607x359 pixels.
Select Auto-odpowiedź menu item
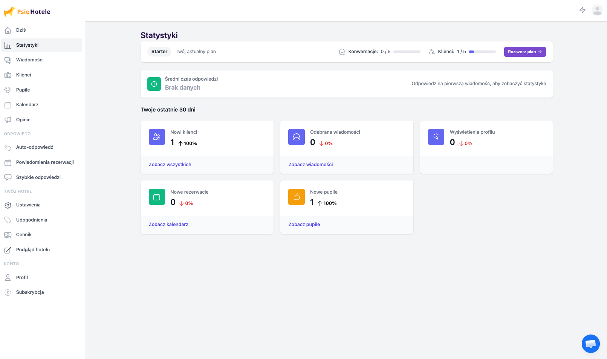coord(35,147)
